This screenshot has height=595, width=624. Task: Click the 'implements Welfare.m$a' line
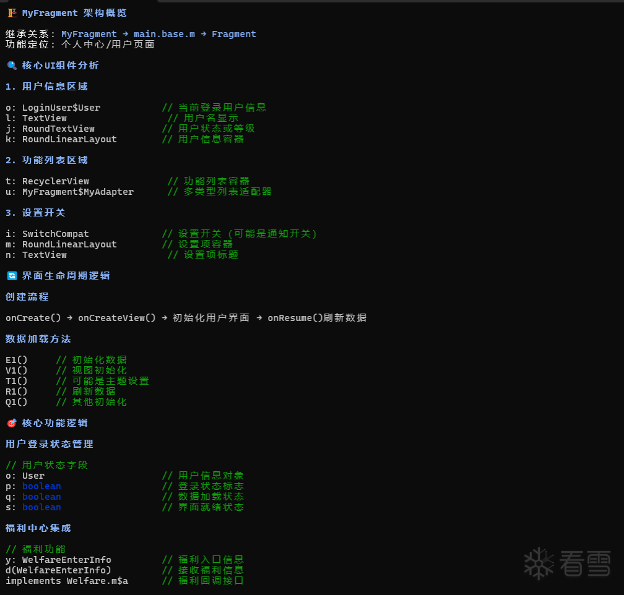click(x=67, y=581)
